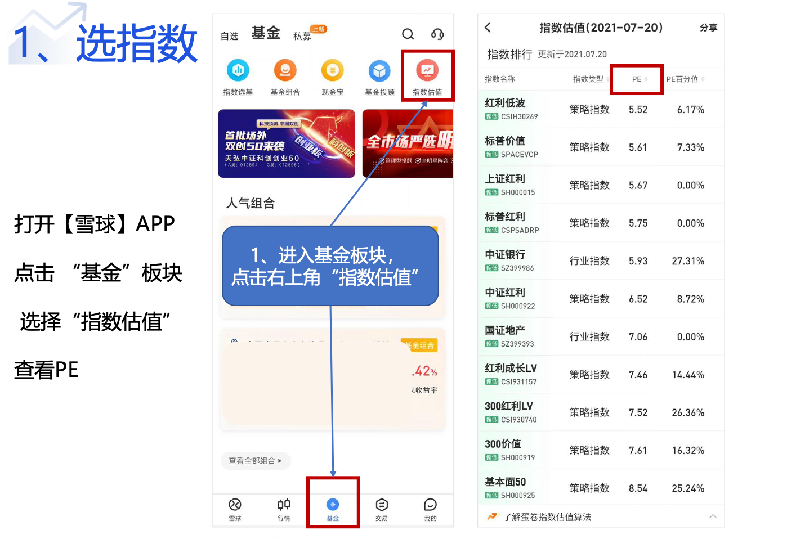The image size is (787, 539).
Task: Click 查看全部组合 button
Action: tap(256, 461)
